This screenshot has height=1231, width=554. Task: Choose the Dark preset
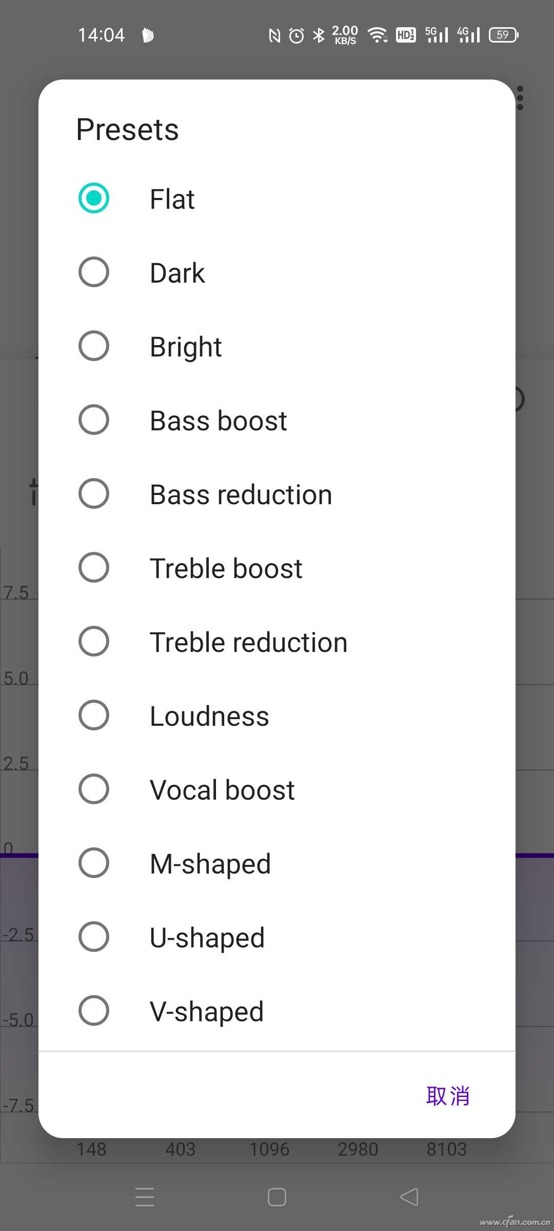point(94,272)
